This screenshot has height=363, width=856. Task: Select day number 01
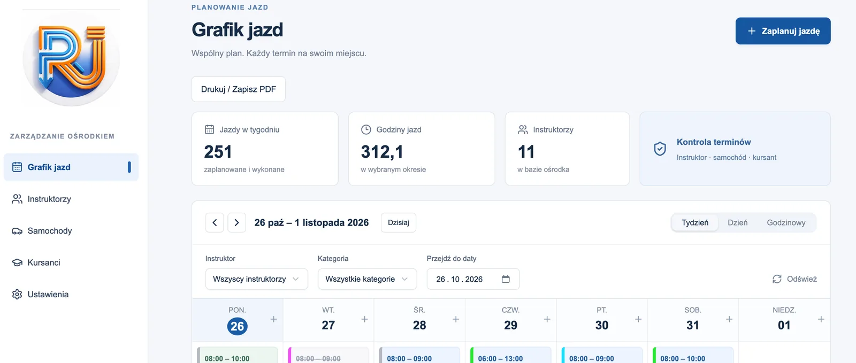[x=784, y=325]
